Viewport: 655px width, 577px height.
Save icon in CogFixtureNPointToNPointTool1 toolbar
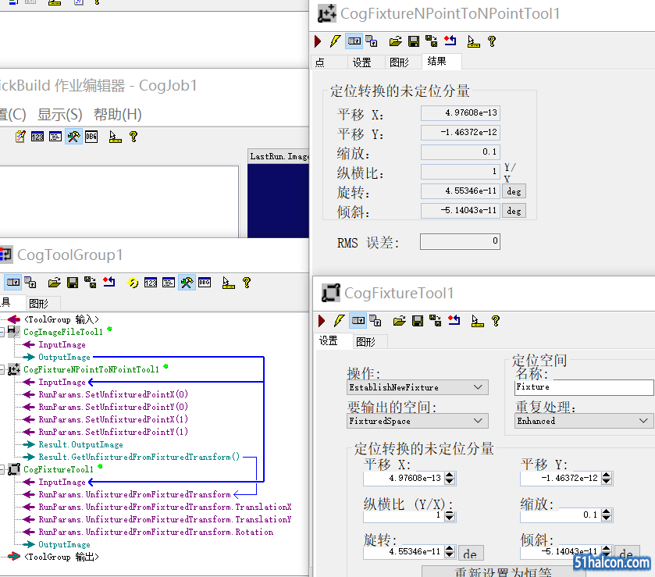414,41
